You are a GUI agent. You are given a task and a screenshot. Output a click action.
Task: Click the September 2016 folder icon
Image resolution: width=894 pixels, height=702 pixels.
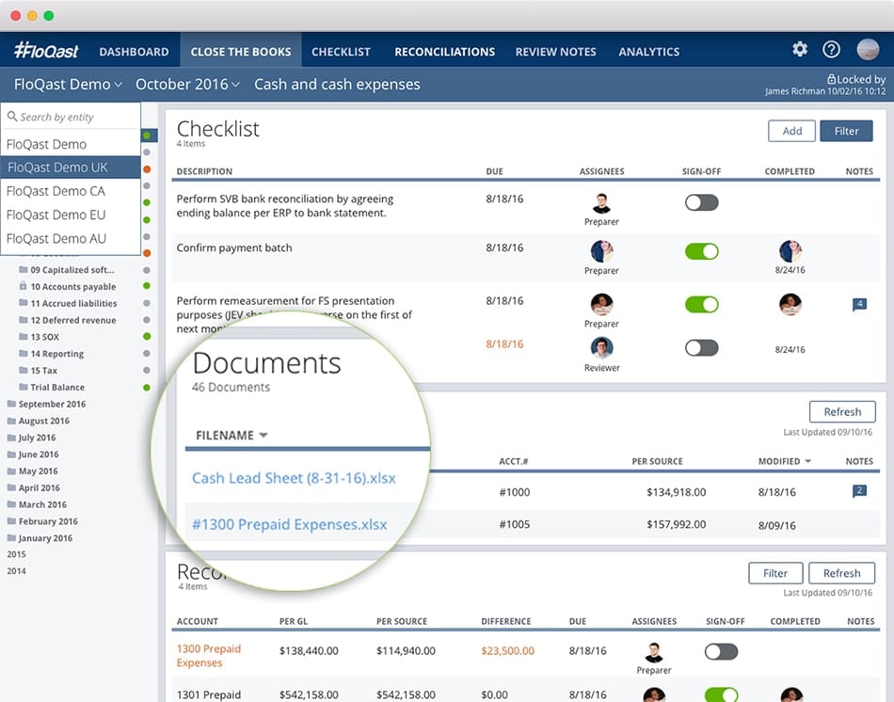[x=11, y=403]
